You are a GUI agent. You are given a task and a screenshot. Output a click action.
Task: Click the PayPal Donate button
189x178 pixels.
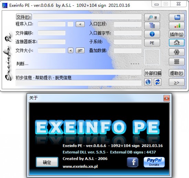[x=154, y=162]
